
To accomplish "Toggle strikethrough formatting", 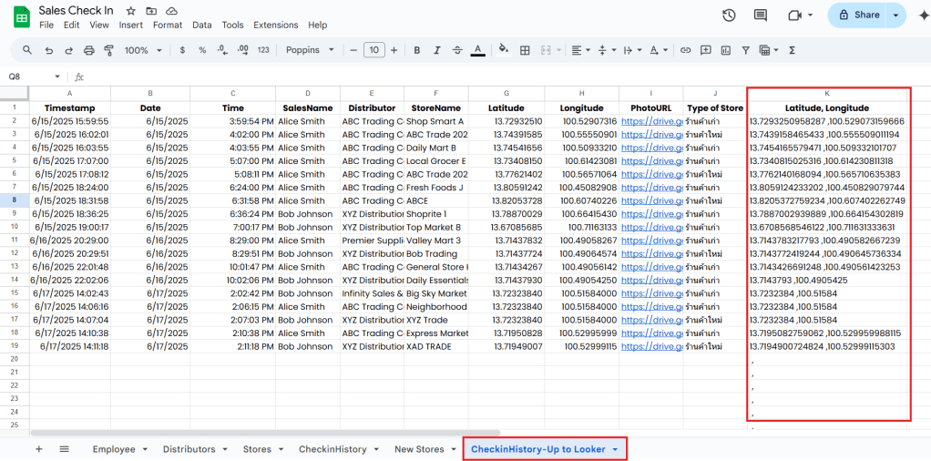I will pos(457,50).
